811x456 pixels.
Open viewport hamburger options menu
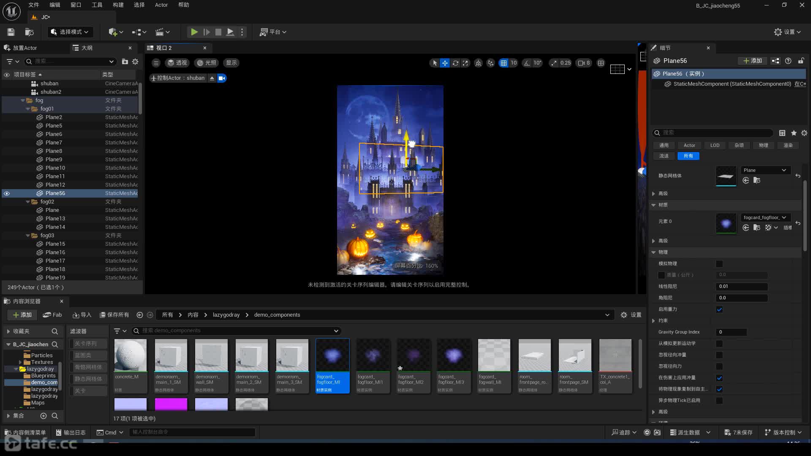(x=156, y=63)
